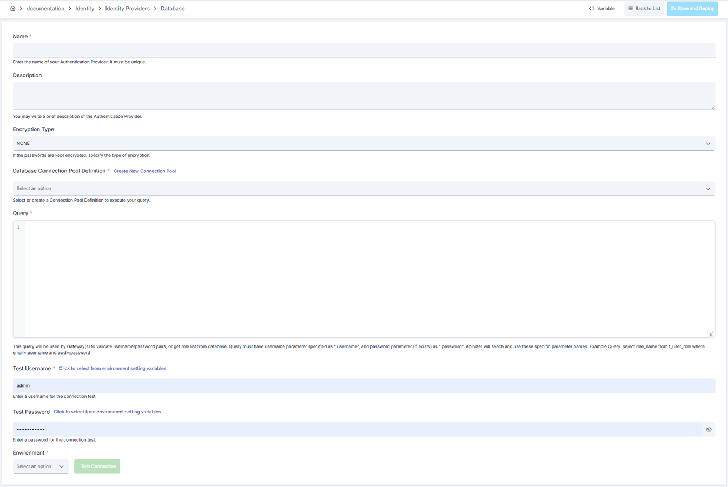This screenshot has width=728, height=487.
Task: Follow the Create New Connection Pool link
Action: click(144, 171)
